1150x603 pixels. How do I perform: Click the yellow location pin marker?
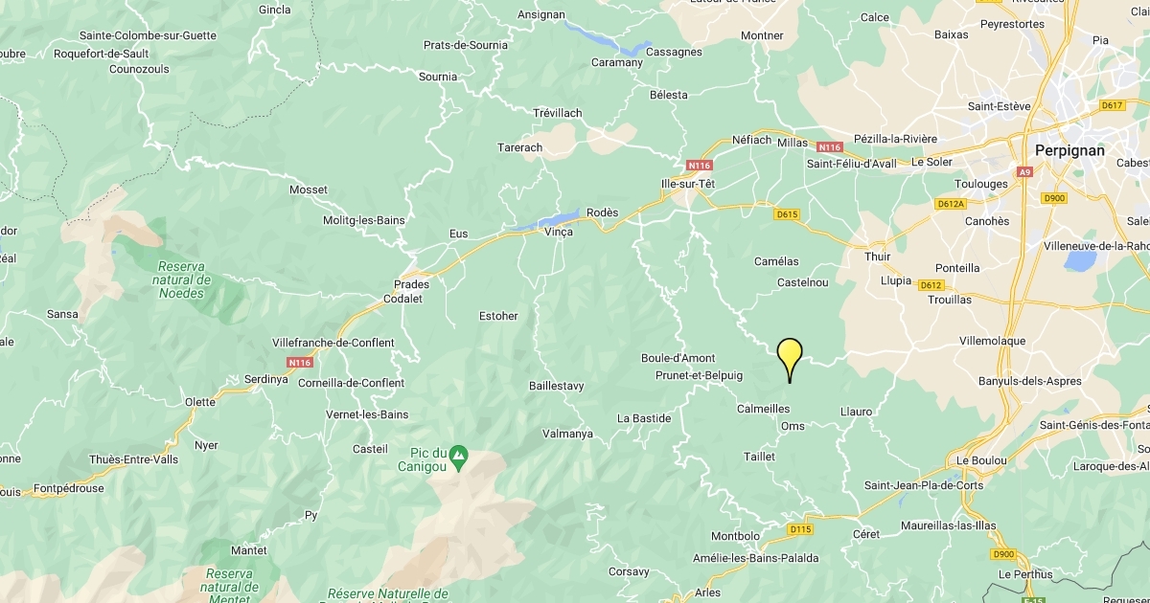click(790, 361)
